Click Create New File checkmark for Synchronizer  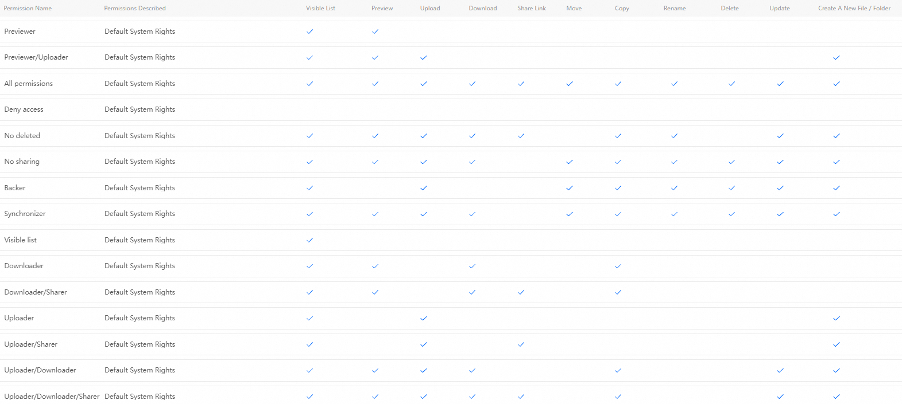pos(837,214)
